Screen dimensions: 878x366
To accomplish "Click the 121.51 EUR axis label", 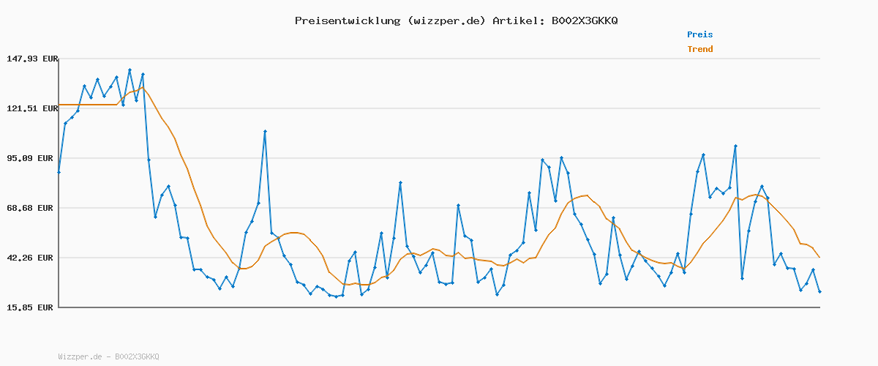I will coord(31,108).
